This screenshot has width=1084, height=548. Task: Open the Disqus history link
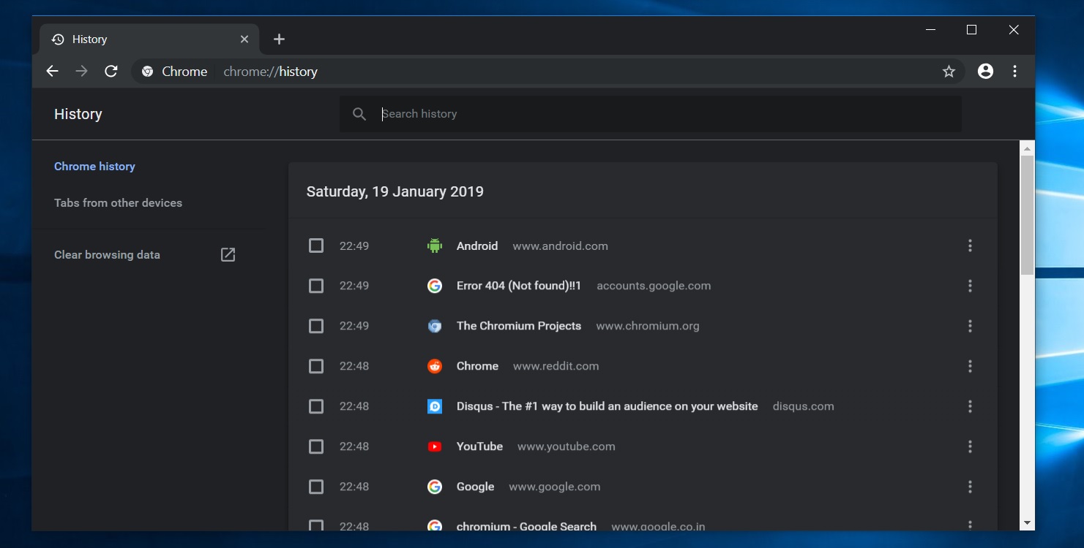pos(608,406)
